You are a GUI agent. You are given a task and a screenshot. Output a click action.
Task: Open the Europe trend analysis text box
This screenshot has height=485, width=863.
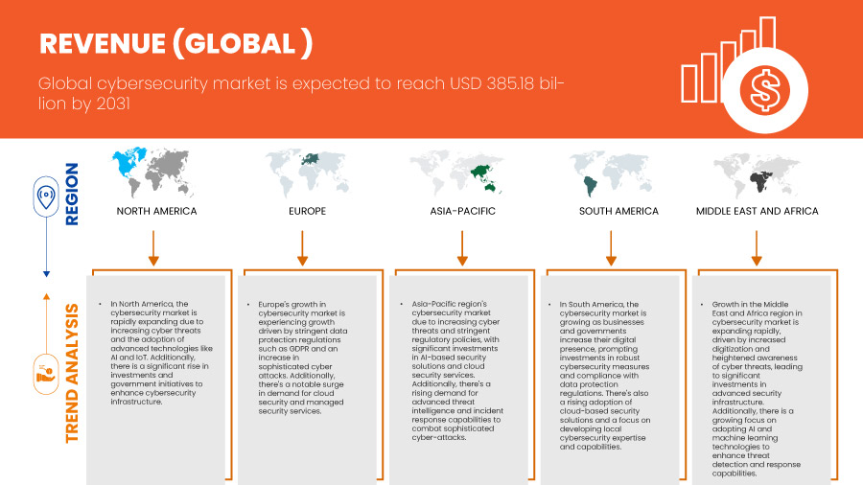click(305, 374)
